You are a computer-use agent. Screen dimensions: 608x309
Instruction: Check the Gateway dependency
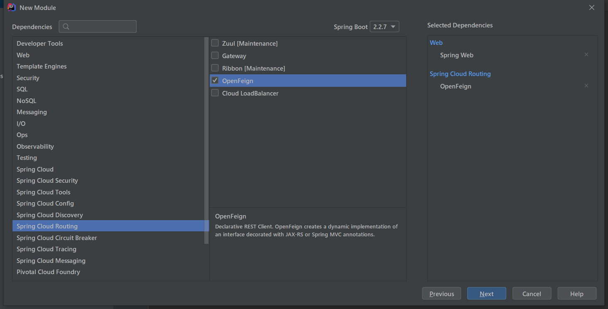[215, 55]
